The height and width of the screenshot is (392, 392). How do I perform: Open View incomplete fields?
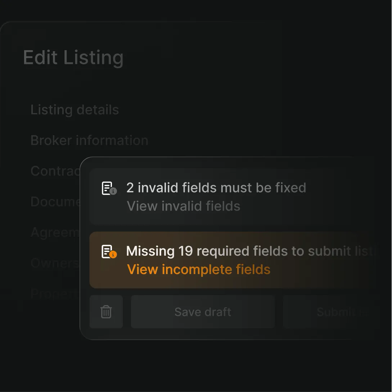(x=199, y=269)
